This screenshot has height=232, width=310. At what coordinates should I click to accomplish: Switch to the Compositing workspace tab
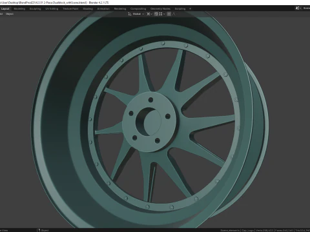point(138,9)
